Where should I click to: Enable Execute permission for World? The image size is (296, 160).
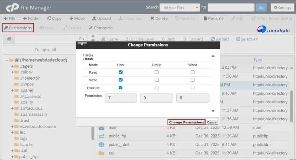point(192,87)
